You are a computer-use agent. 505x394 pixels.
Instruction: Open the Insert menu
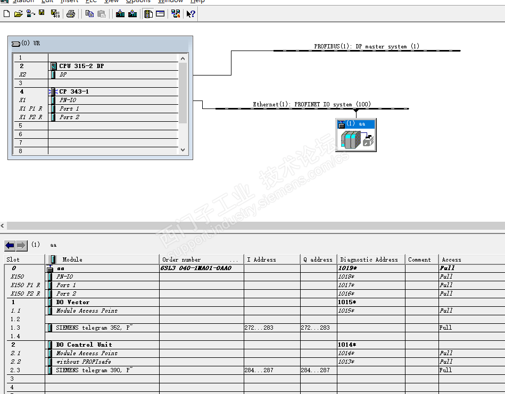69,1
